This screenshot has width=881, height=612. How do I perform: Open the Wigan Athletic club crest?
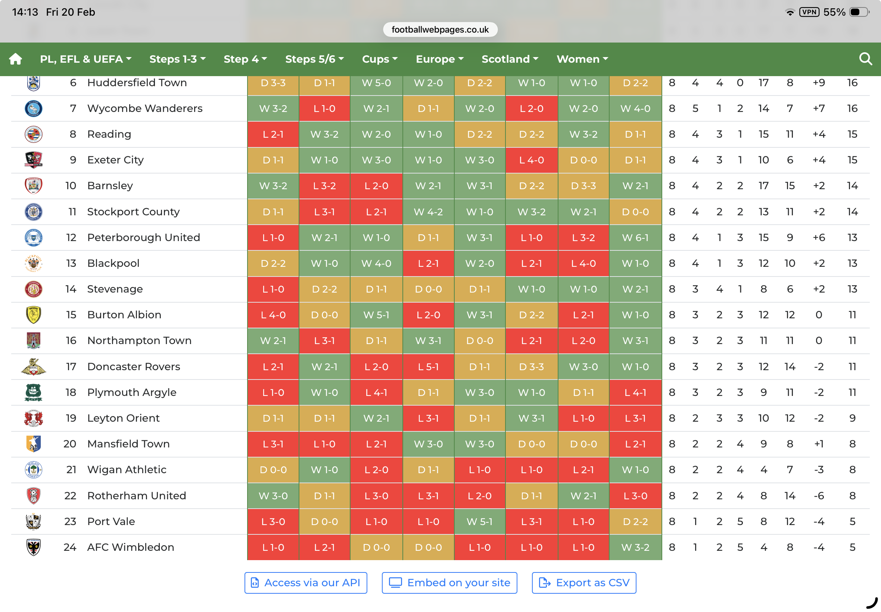click(x=33, y=470)
